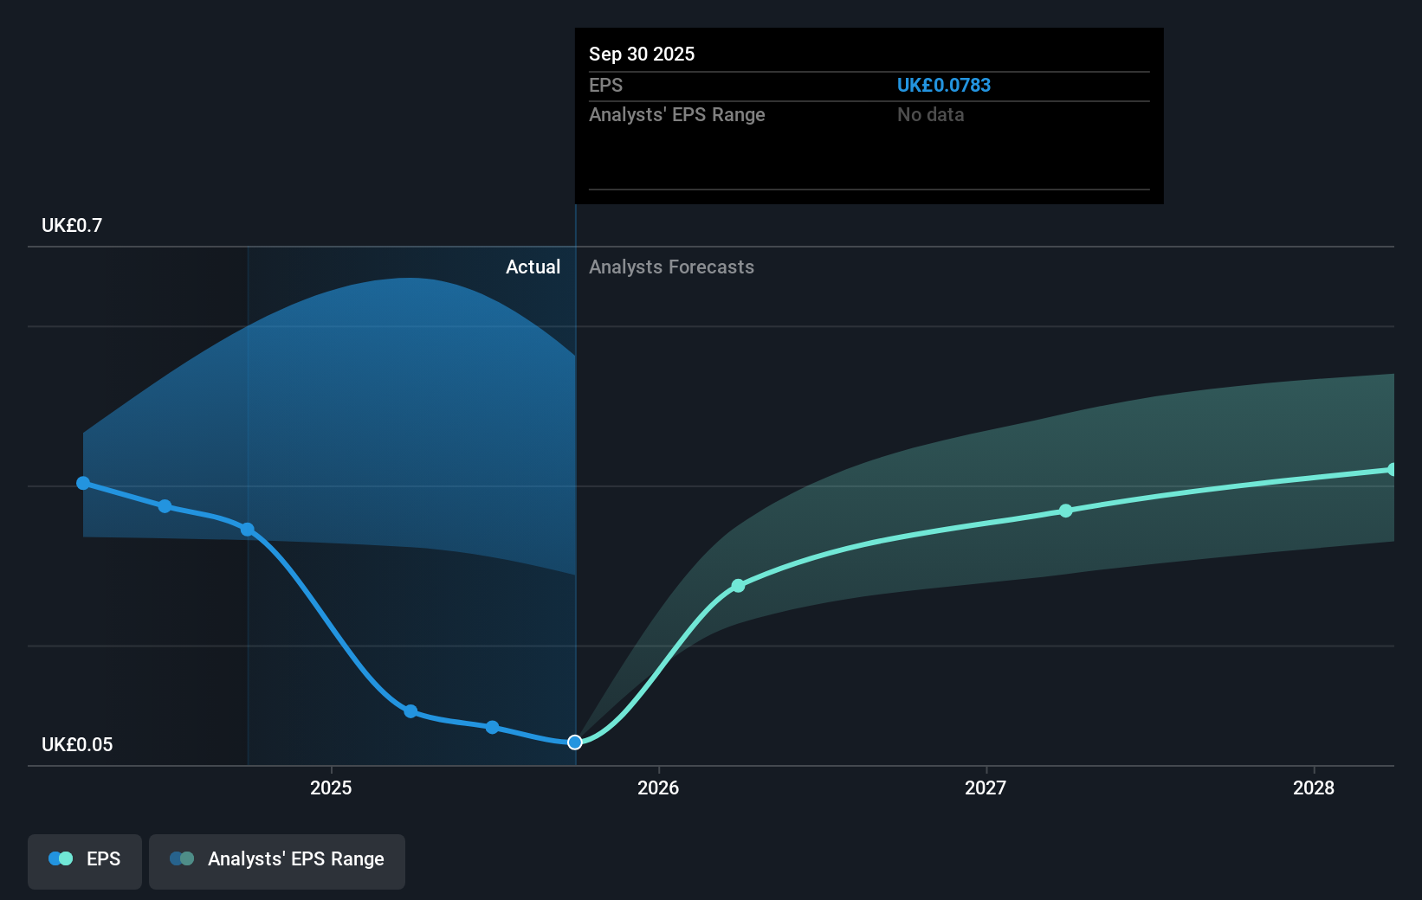
Task: Click the green data point above 2027
Action: tap(1065, 511)
